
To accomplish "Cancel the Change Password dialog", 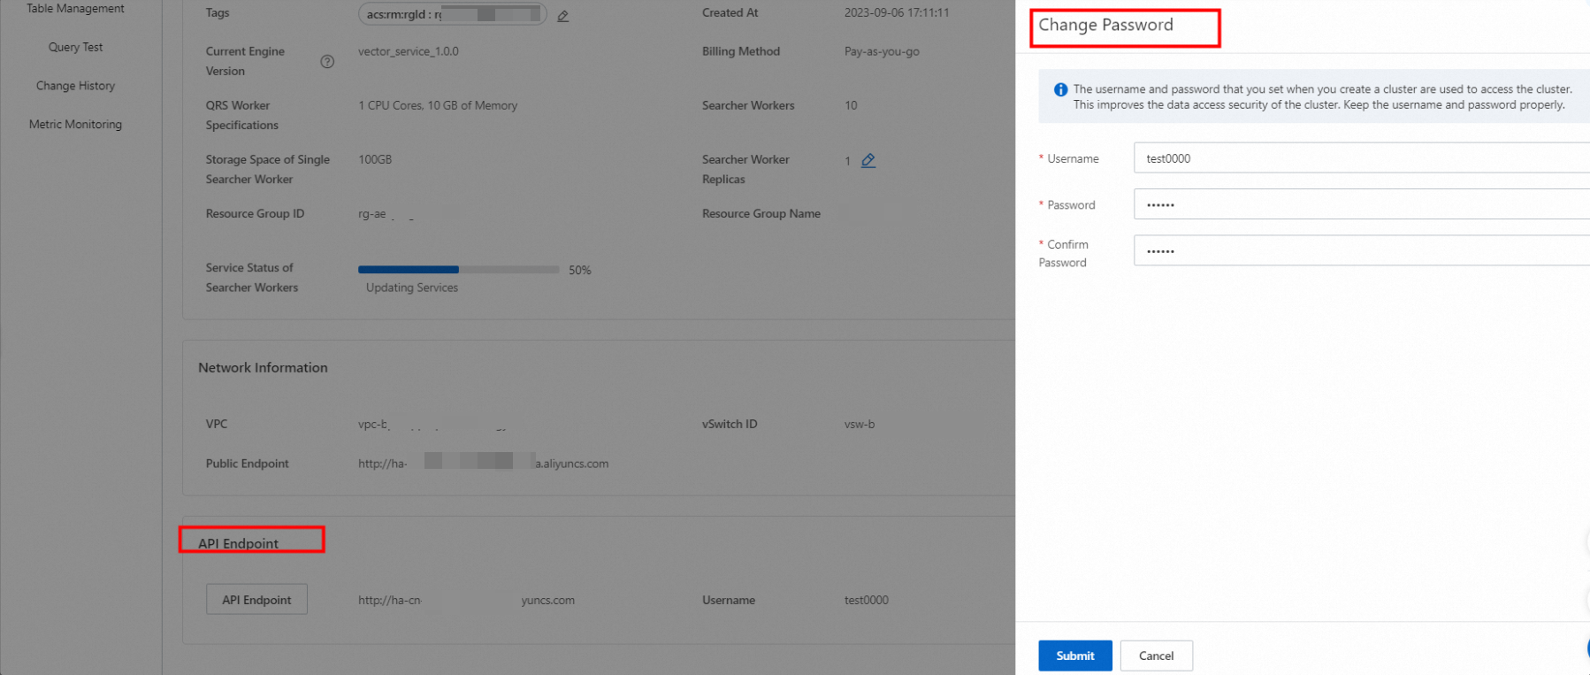I will [1156, 656].
